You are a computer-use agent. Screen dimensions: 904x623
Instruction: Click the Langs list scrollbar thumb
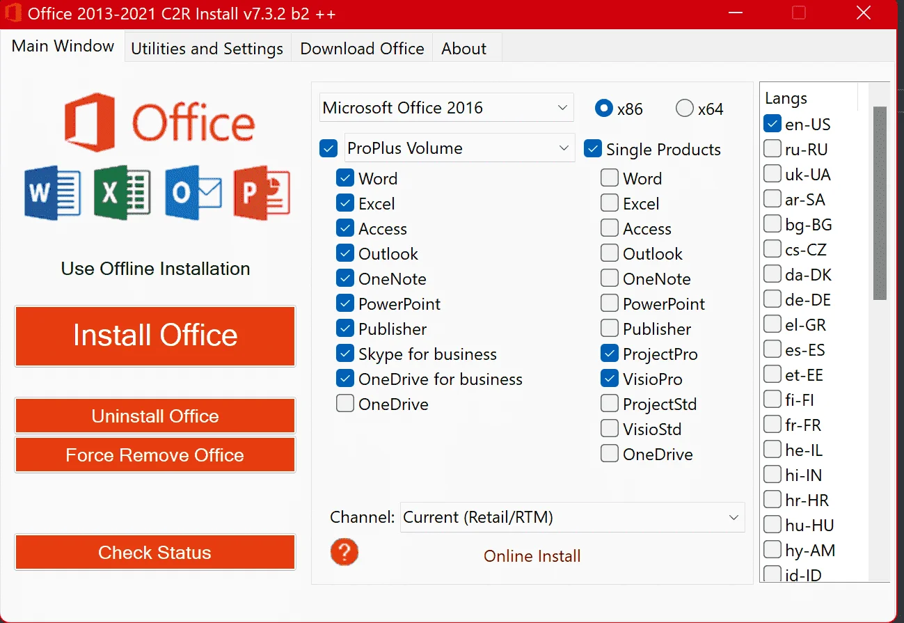880,203
